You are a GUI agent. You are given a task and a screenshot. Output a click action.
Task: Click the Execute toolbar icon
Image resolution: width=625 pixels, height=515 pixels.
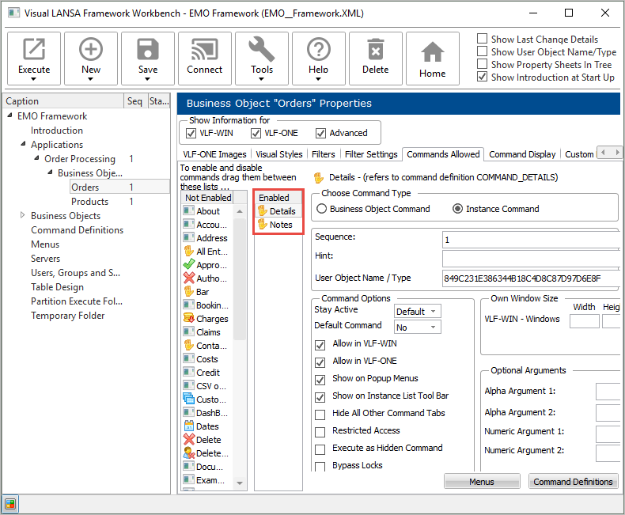pos(34,51)
